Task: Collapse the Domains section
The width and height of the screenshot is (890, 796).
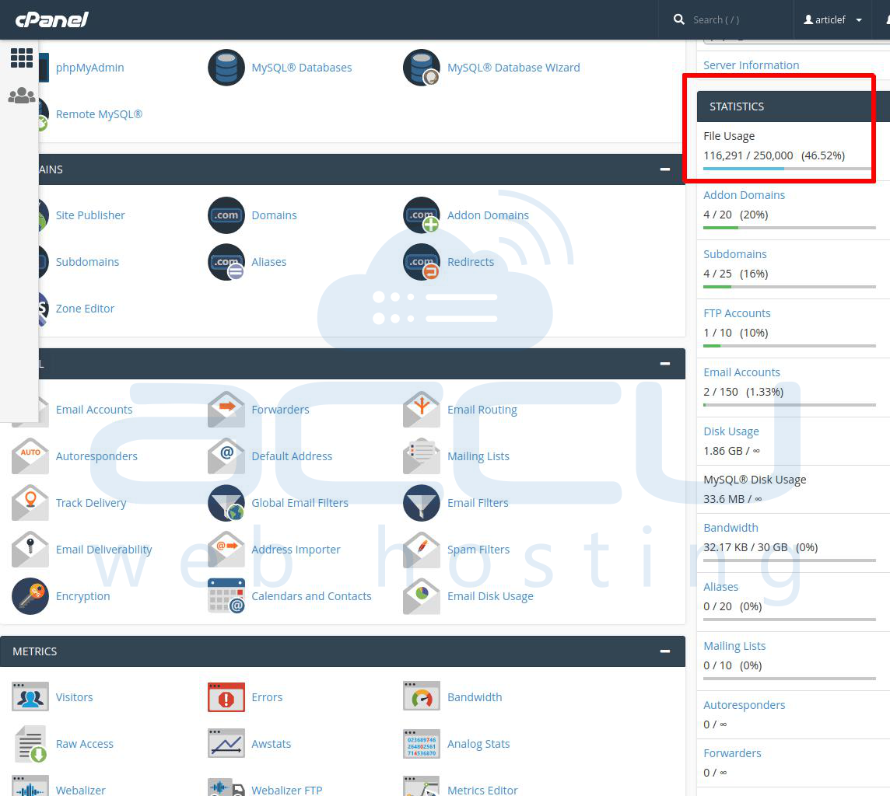Action: tap(665, 169)
